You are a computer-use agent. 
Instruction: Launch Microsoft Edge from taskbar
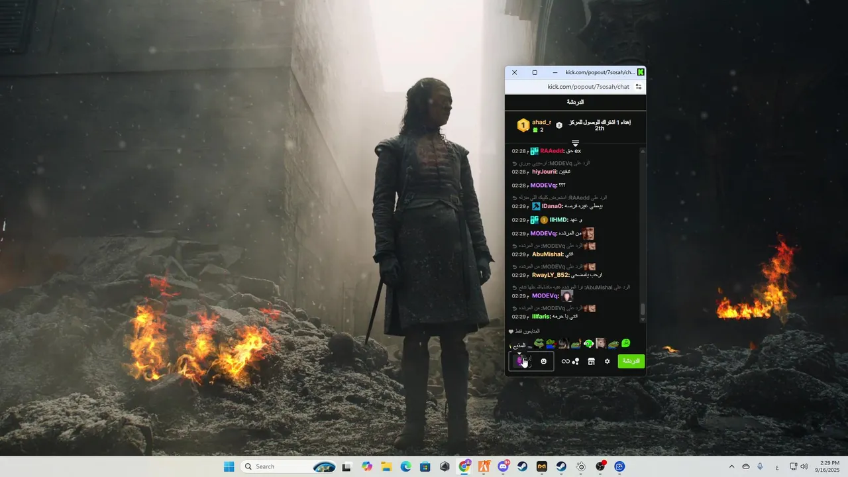pyautogui.click(x=405, y=466)
